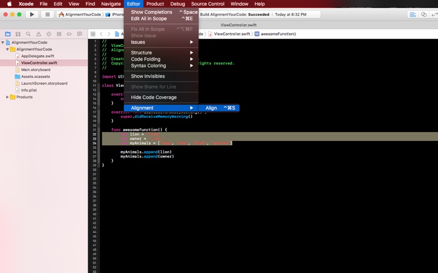The image size is (438, 273).
Task: Open the Test navigator diamond icon
Action: pos(49,34)
